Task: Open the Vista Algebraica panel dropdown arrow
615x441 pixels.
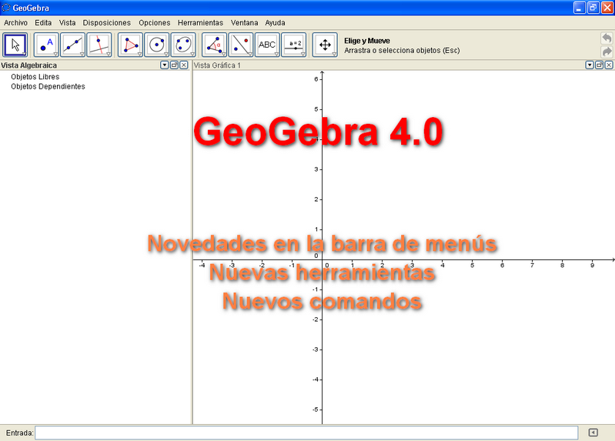Action: [x=165, y=65]
